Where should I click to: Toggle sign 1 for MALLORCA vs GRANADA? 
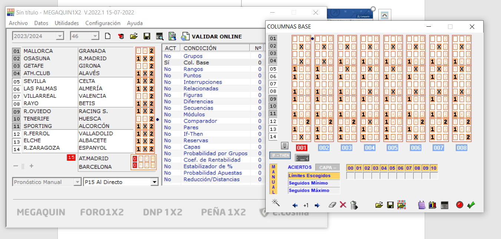tap(138, 51)
